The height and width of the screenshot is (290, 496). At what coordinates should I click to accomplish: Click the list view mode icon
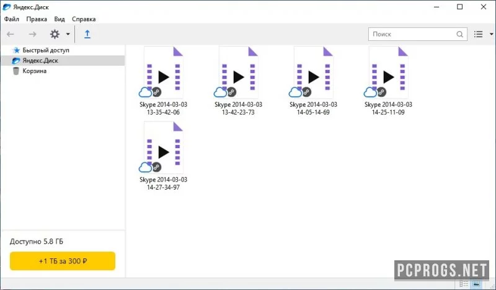click(x=478, y=34)
